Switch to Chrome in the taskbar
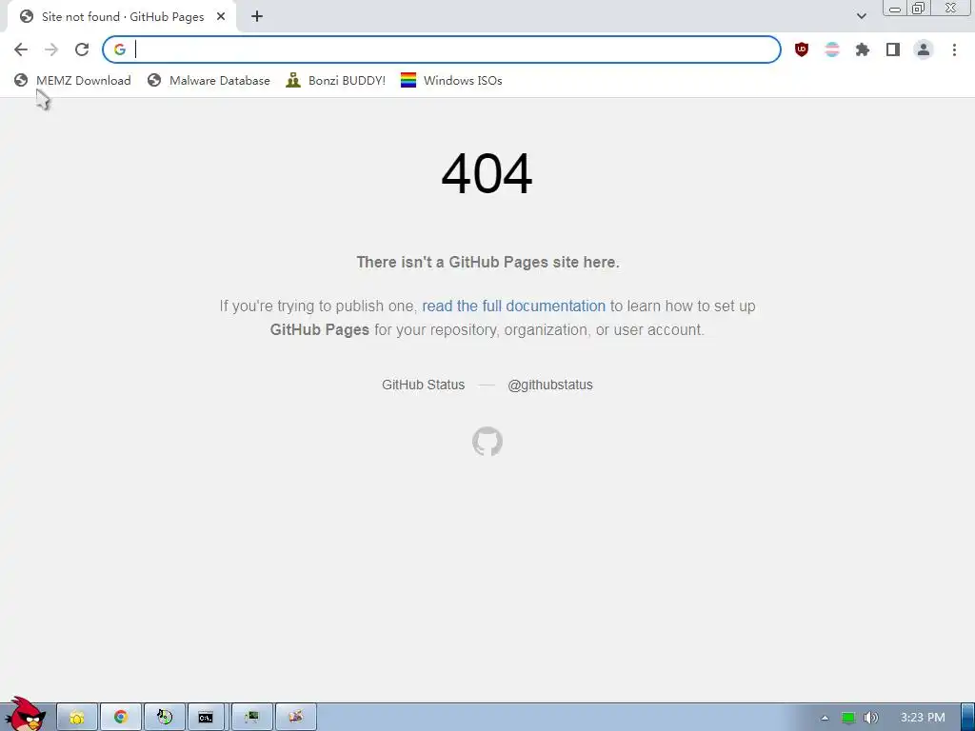Viewport: 975px width, 731px height. point(121,718)
